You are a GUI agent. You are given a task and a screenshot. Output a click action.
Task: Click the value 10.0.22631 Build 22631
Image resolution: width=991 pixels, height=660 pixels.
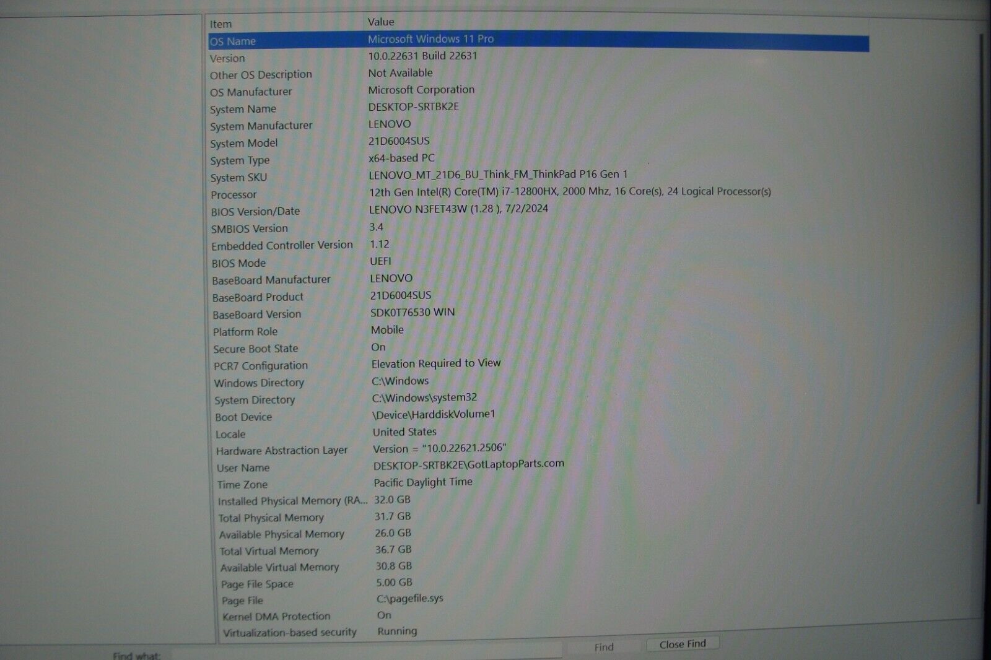[x=422, y=56]
